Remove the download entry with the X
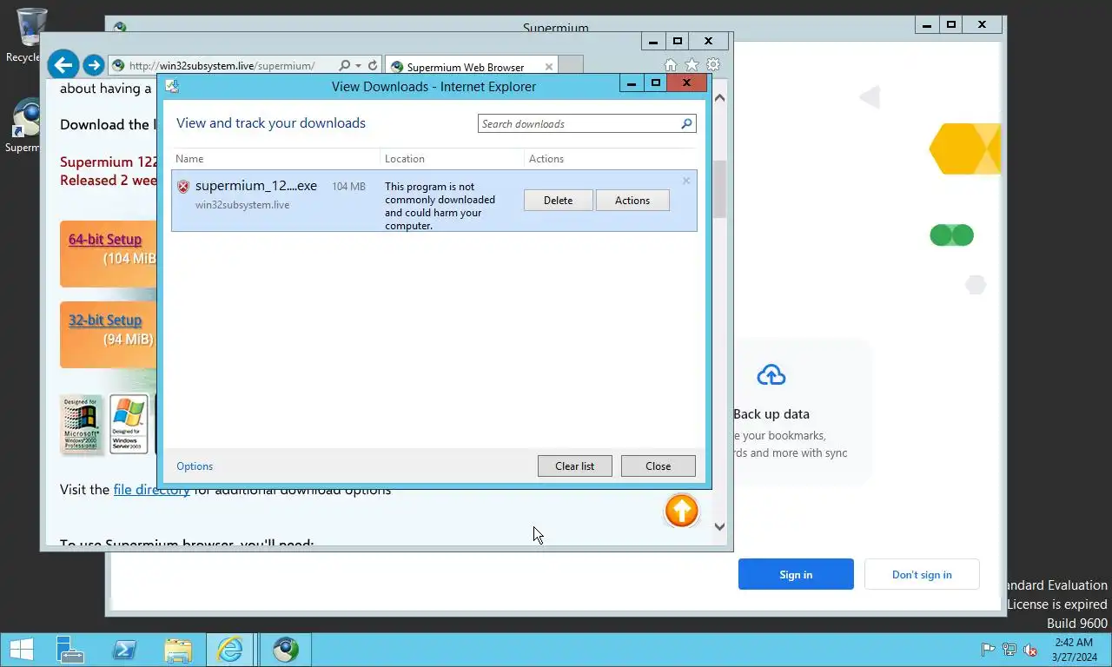The height and width of the screenshot is (667, 1112). point(686,181)
